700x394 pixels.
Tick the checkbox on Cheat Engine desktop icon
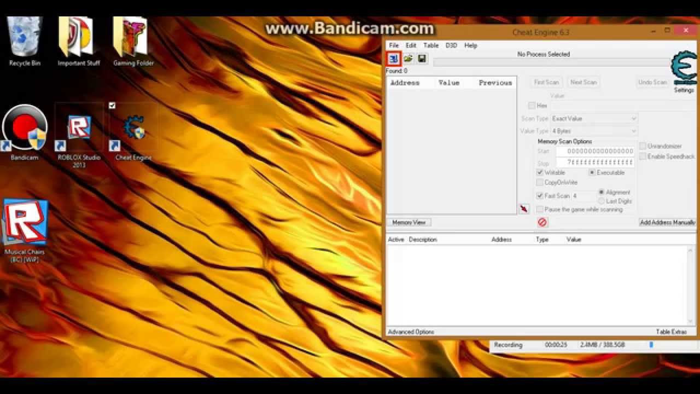(112, 106)
